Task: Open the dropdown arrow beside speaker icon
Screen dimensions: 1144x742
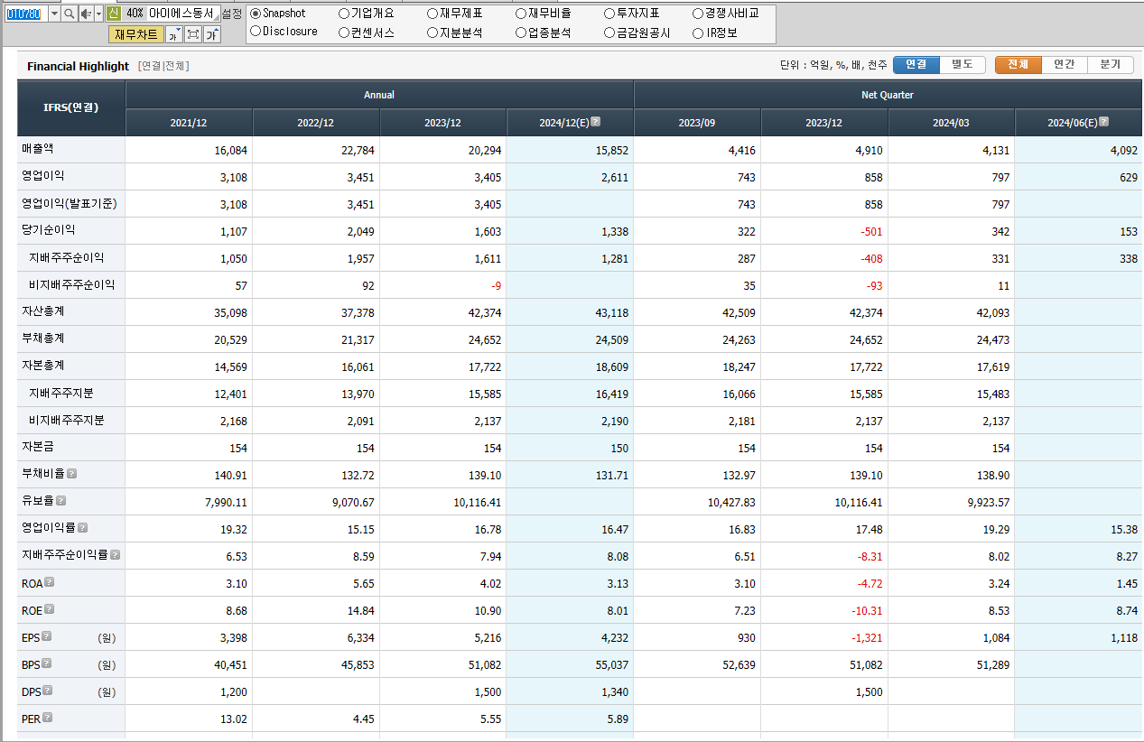Action: pyautogui.click(x=98, y=14)
